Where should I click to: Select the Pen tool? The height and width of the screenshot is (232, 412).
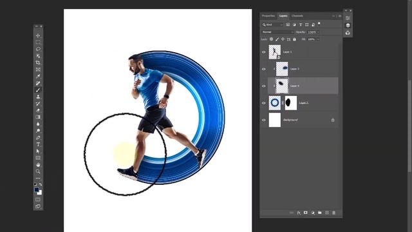click(x=38, y=137)
